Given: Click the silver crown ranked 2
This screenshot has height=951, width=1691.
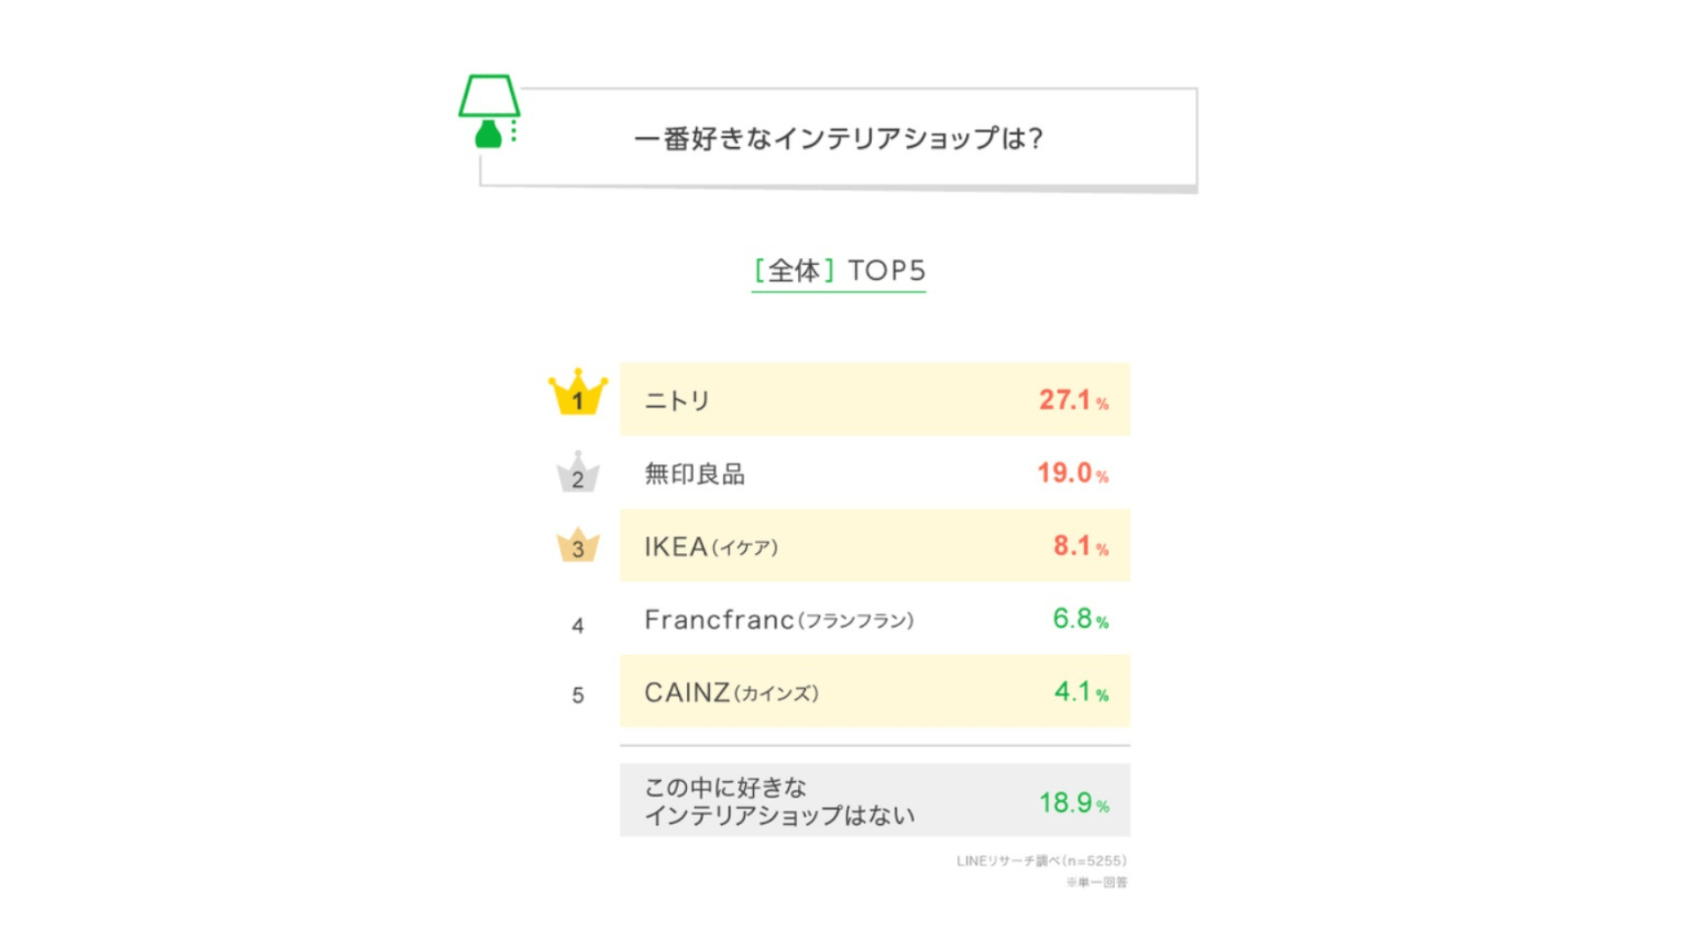Looking at the screenshot, I should point(578,474).
